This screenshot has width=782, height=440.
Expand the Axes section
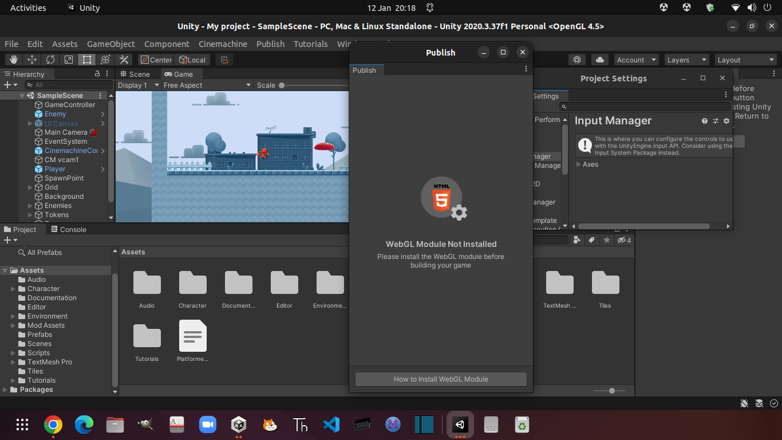coord(579,164)
